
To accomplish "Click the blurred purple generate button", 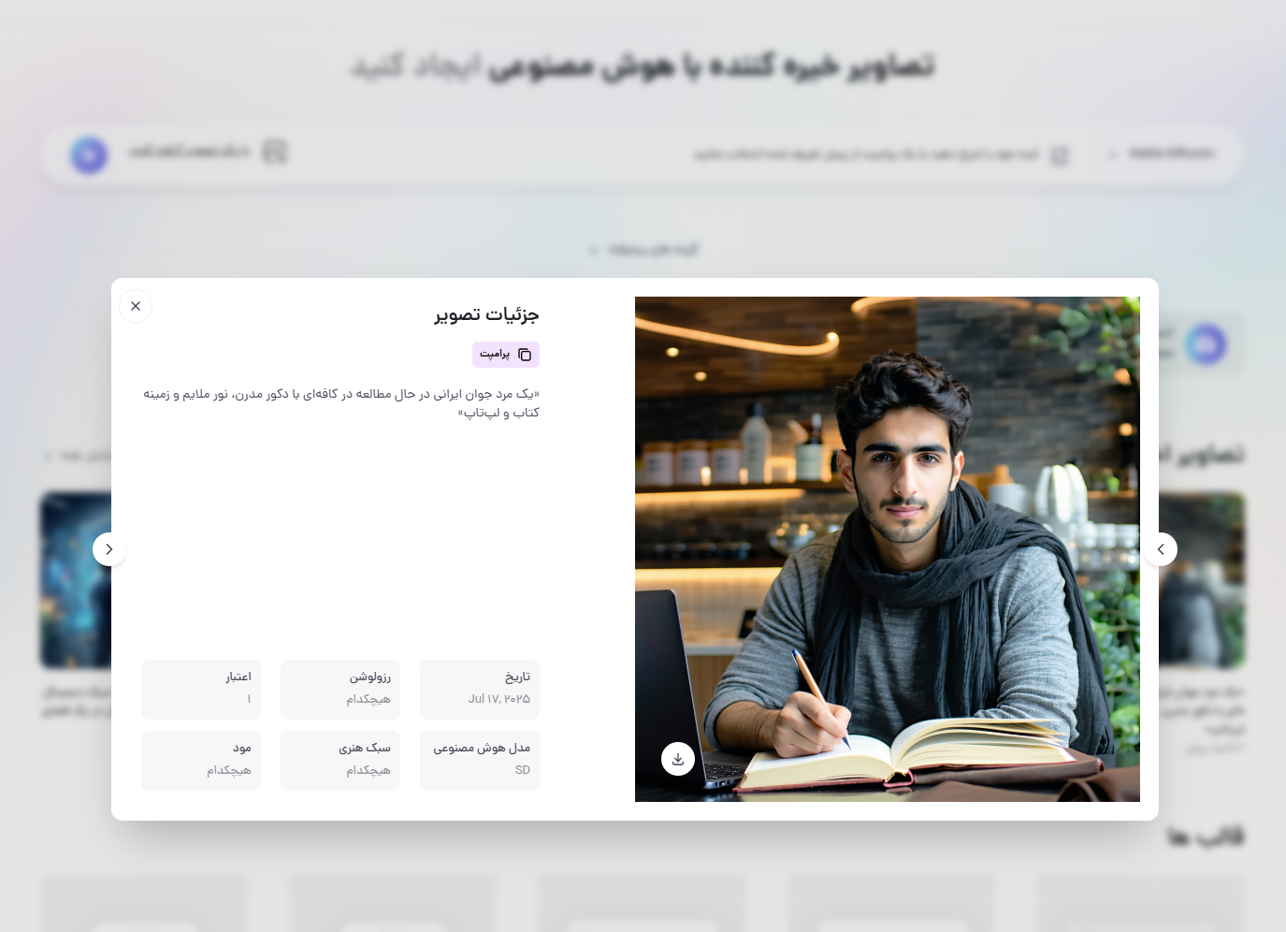I will click(x=89, y=154).
